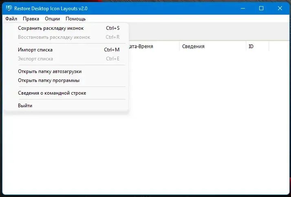Select Импорт списка menu entry
Image resolution: width=291 pixels, height=197 pixels.
point(66,50)
